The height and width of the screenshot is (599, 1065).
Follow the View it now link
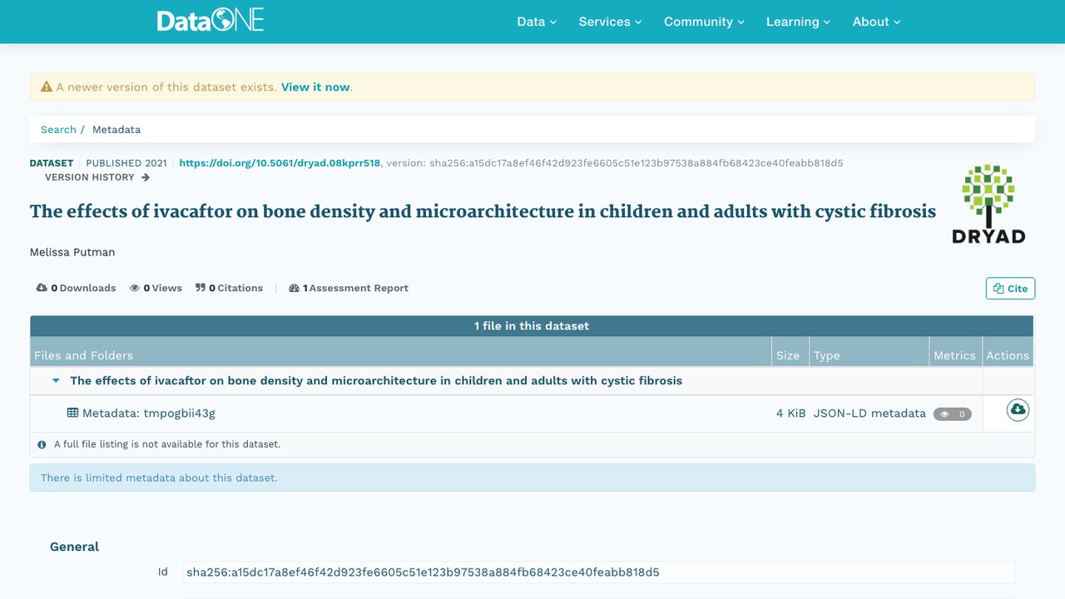click(x=315, y=87)
